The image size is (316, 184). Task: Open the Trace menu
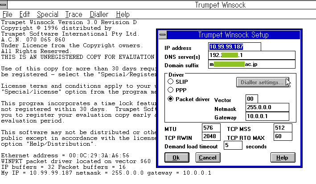[x=74, y=14]
